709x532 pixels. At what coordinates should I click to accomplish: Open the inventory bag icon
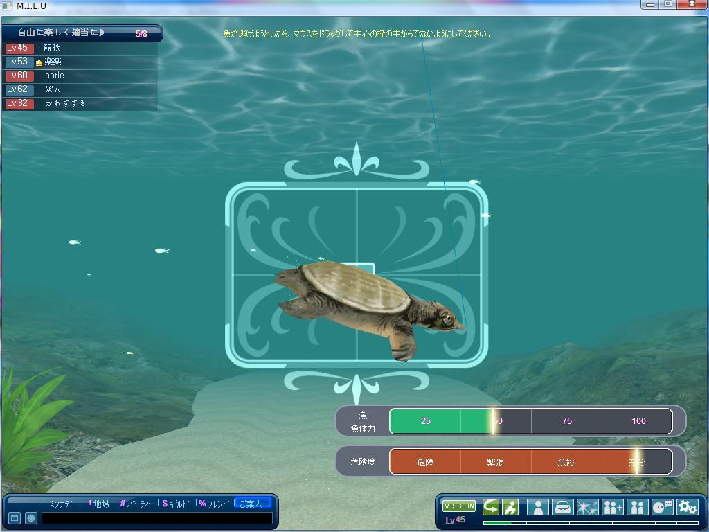tap(562, 507)
